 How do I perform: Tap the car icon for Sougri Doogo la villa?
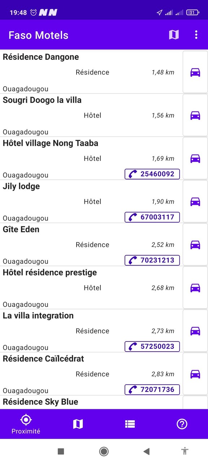pyautogui.click(x=195, y=115)
